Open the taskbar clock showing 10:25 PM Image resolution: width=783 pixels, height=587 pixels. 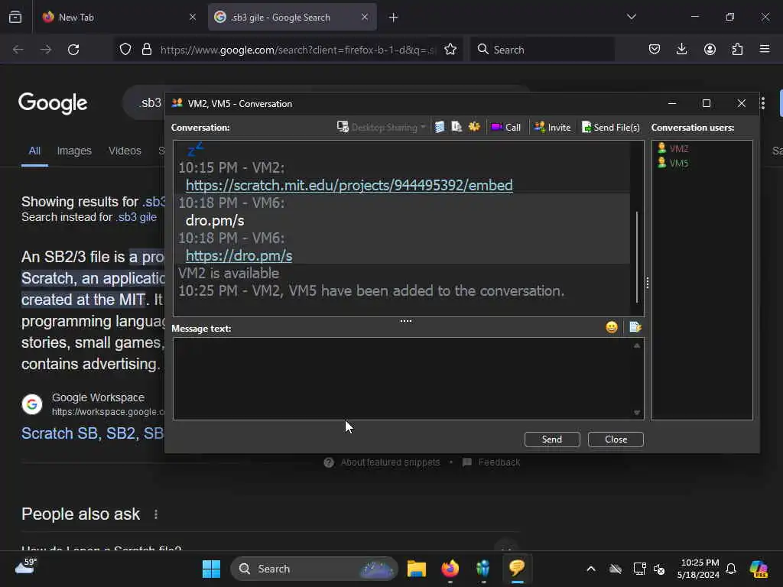(x=699, y=569)
